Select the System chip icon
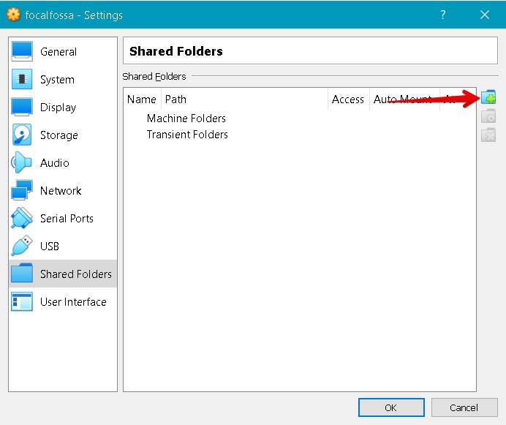 tap(22, 80)
